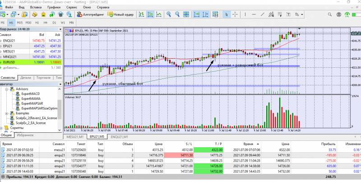Open the chart profiles icon
This screenshot has width=361, height=182.
click(x=14, y=14)
